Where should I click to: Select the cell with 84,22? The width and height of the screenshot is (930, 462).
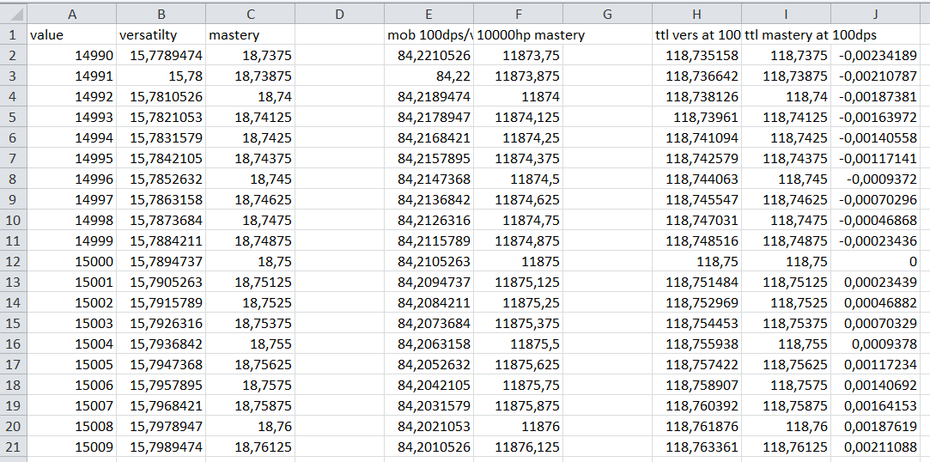tap(429, 76)
